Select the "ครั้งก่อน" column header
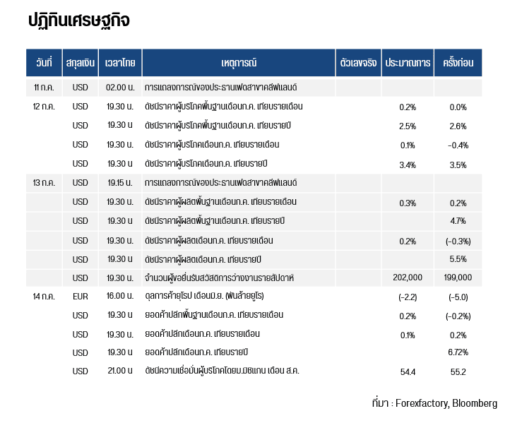Viewport: 510px width, 423px height. [458, 63]
